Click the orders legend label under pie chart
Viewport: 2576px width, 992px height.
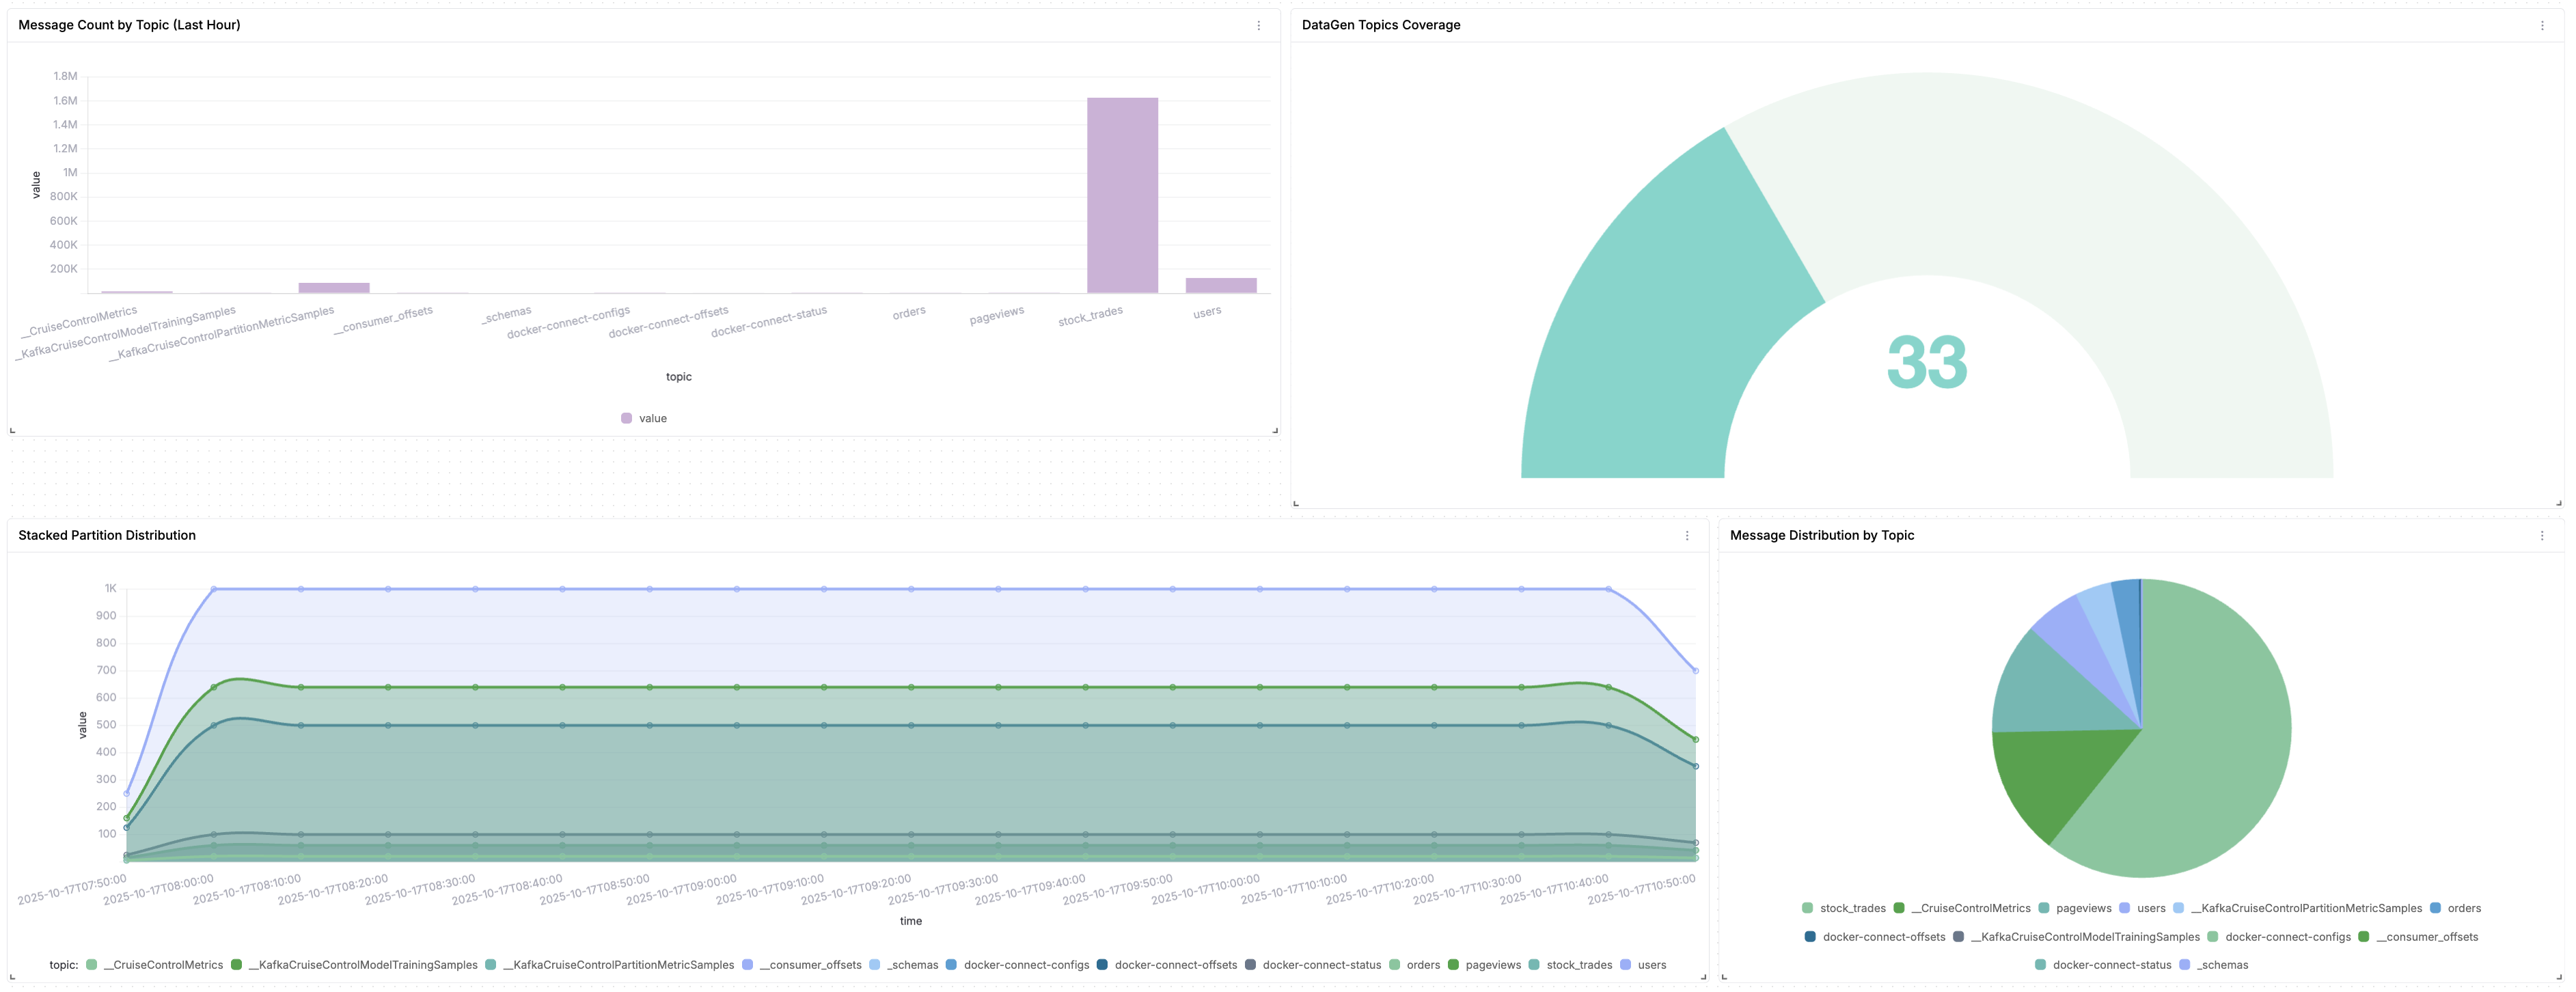pos(2463,909)
